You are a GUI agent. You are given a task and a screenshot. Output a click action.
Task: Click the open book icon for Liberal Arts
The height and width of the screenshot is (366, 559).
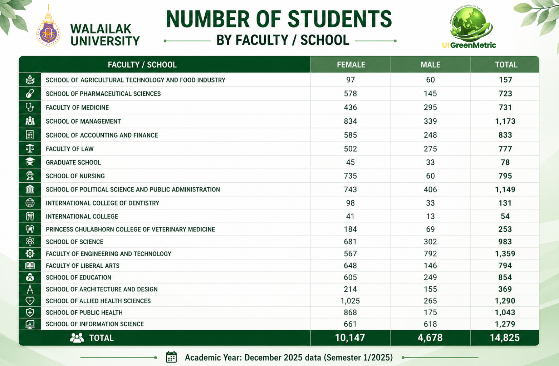[30, 265]
